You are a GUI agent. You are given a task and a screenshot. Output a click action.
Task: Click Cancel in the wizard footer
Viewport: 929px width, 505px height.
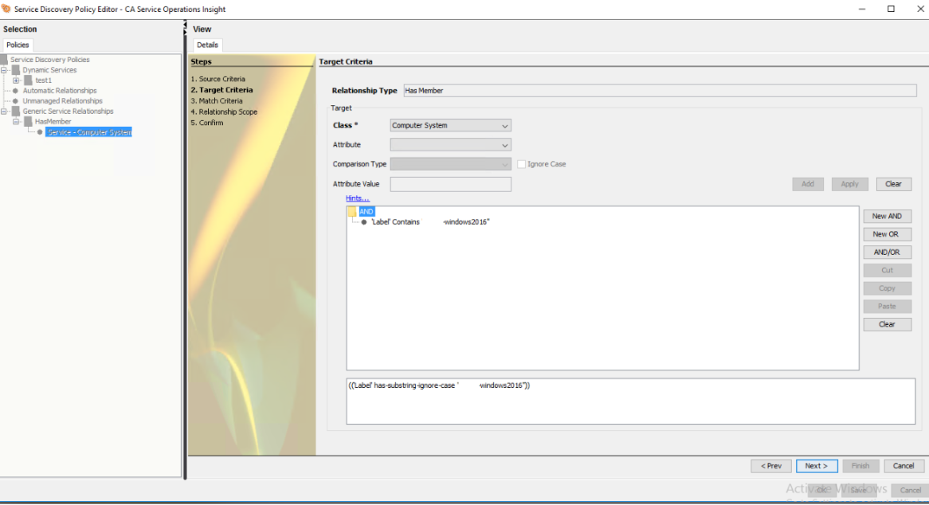pos(904,466)
